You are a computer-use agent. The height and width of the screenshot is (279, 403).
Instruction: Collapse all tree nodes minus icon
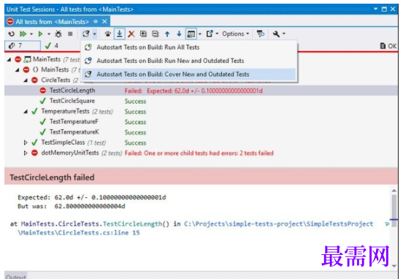(x=155, y=34)
